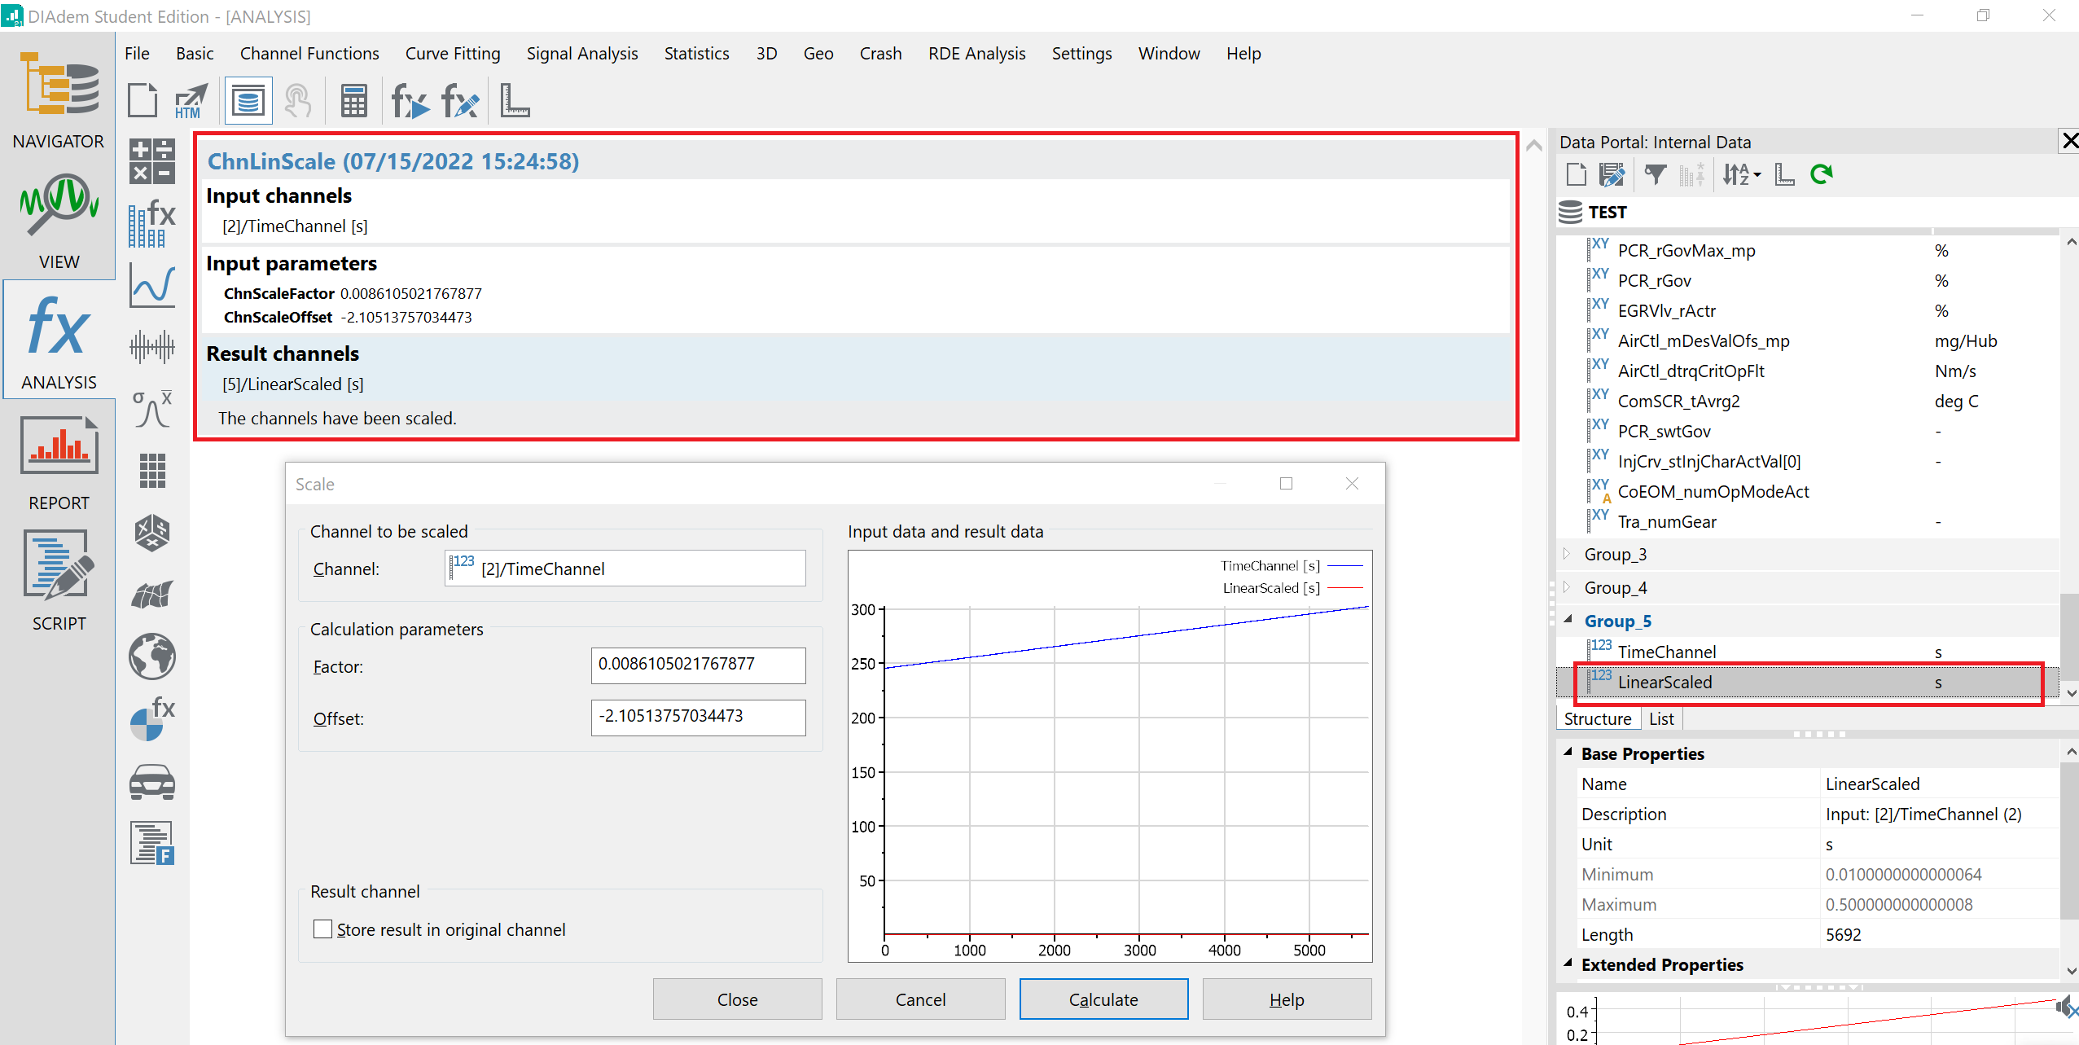The height and width of the screenshot is (1045, 2079).
Task: Click the filter icon in Data Portal
Action: tap(1655, 173)
